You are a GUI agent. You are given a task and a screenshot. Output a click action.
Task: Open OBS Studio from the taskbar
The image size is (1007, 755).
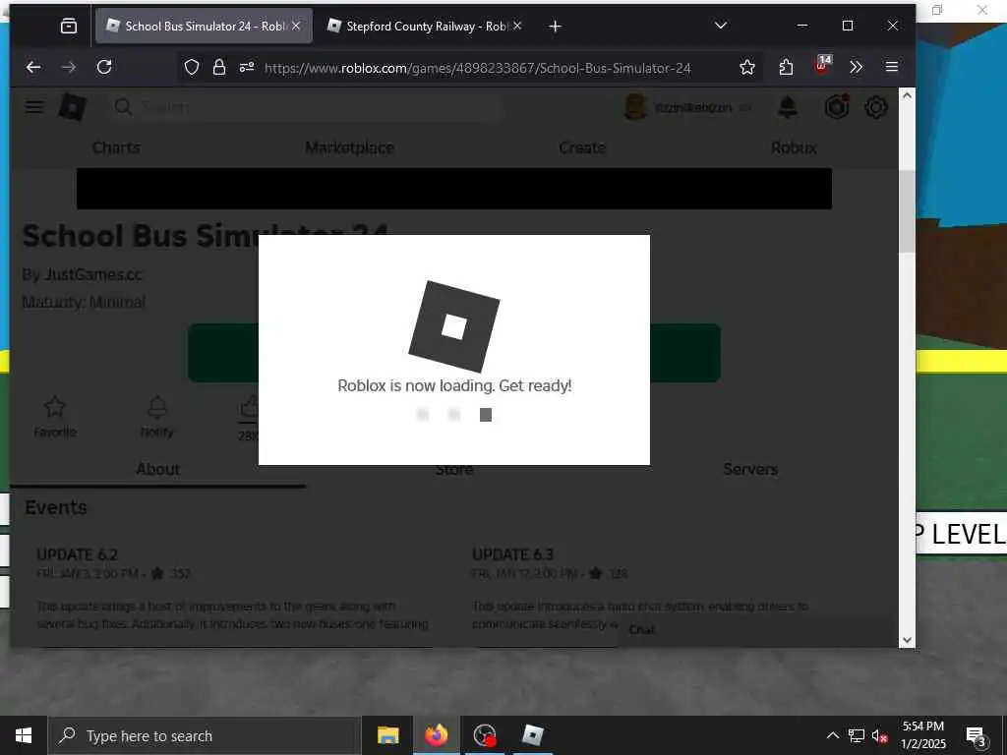(484, 735)
